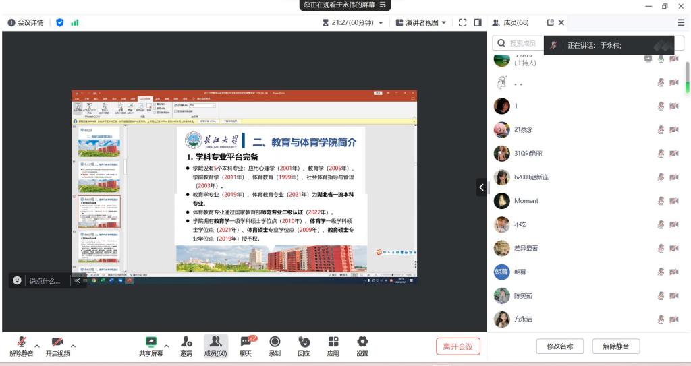Open the 应用 apps icon
The height and width of the screenshot is (366, 691).
click(x=333, y=342)
